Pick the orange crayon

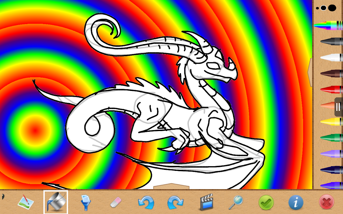[x=328, y=105]
